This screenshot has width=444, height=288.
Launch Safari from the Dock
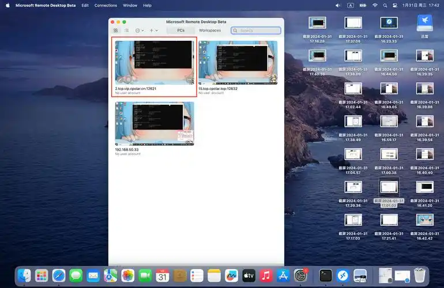pos(59,275)
